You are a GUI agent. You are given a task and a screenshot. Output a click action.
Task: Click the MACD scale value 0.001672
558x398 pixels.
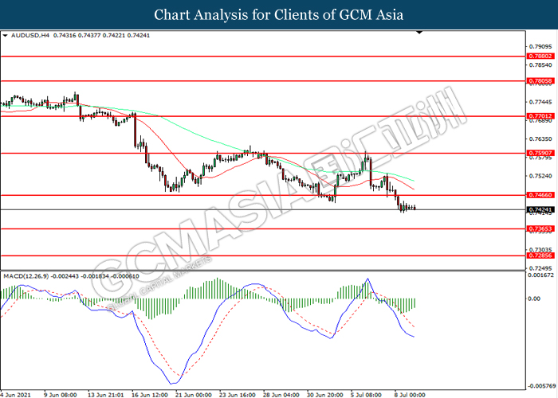[x=540, y=275]
